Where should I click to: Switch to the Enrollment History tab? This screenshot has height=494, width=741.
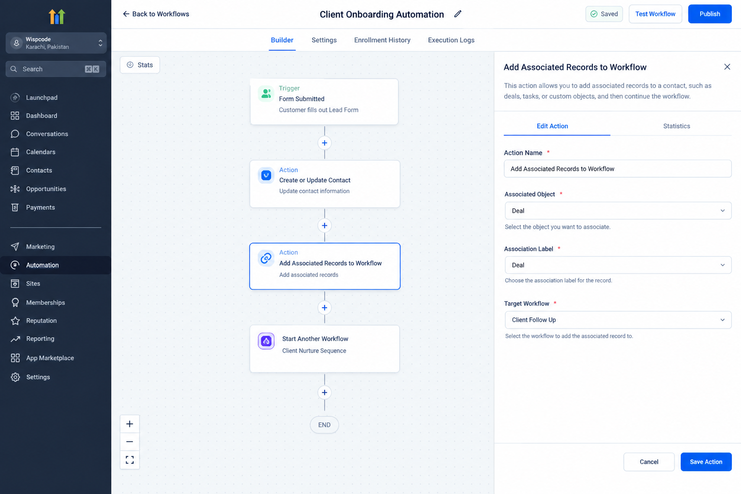(382, 40)
